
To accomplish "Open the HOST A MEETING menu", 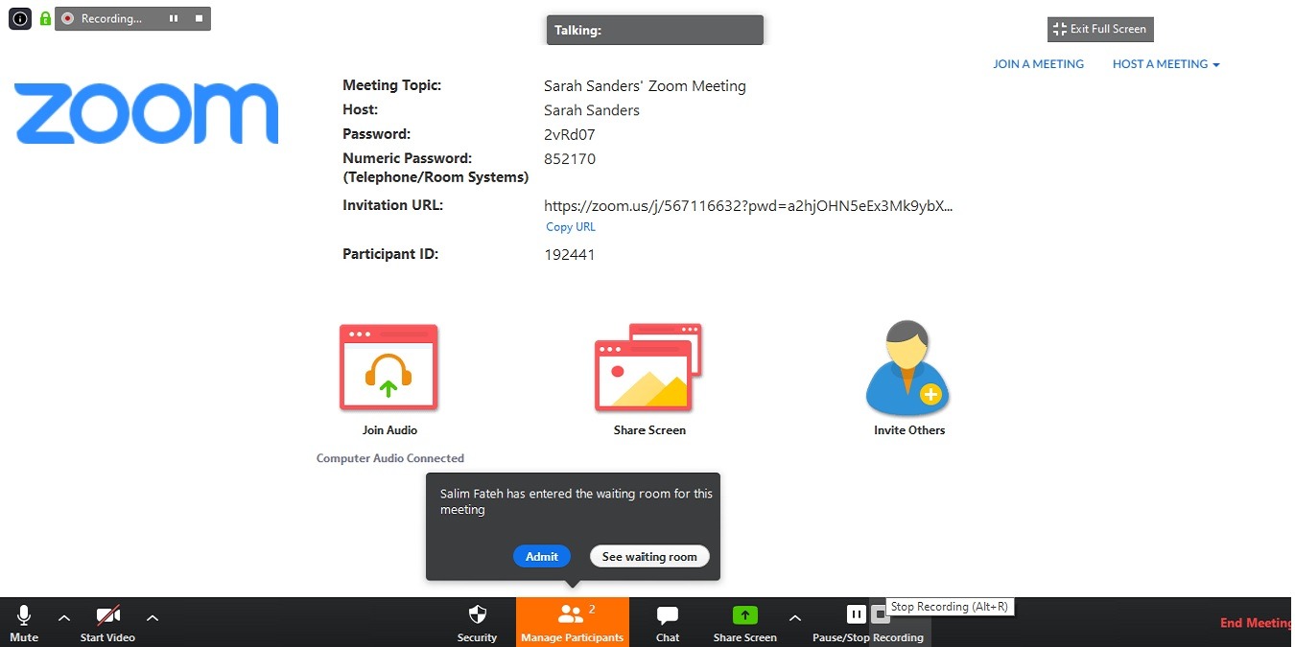I will [1165, 63].
